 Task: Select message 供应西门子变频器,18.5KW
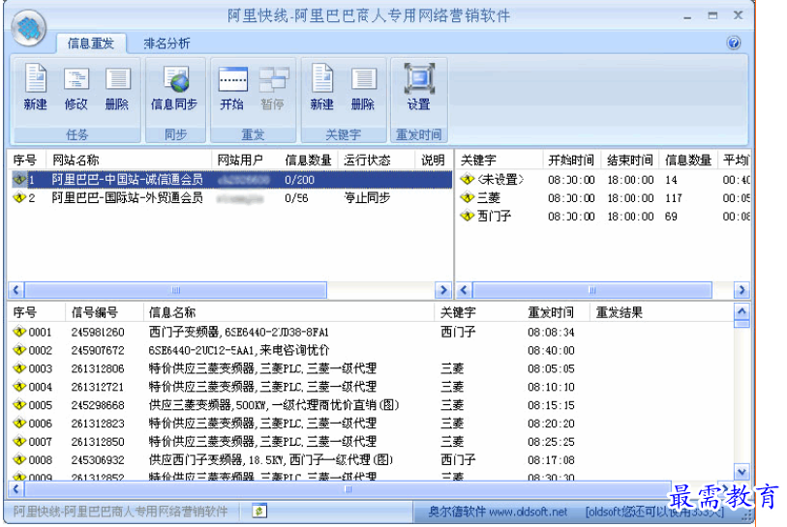click(x=371, y=460)
